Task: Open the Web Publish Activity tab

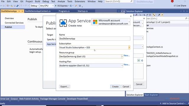Action: tap(29, 99)
